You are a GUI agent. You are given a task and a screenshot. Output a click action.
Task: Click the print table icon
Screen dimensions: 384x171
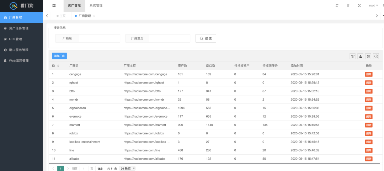coord(368,56)
